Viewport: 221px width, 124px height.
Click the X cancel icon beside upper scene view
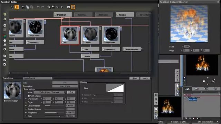pos(177,76)
